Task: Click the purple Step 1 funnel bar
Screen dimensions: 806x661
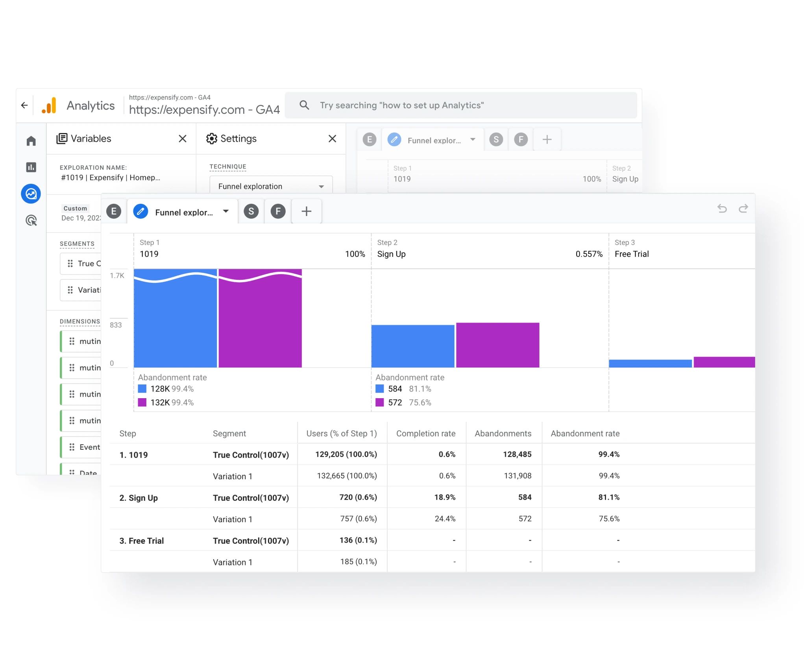Action: coord(260,318)
